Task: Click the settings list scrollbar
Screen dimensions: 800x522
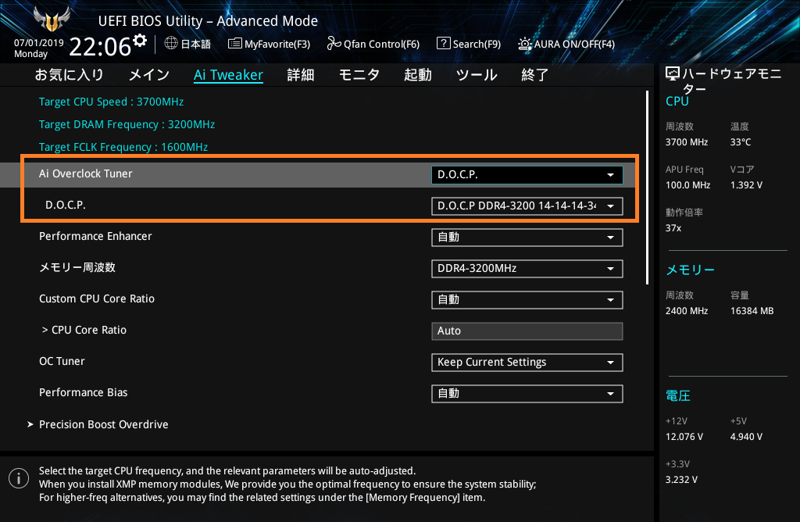Action: tap(647, 188)
